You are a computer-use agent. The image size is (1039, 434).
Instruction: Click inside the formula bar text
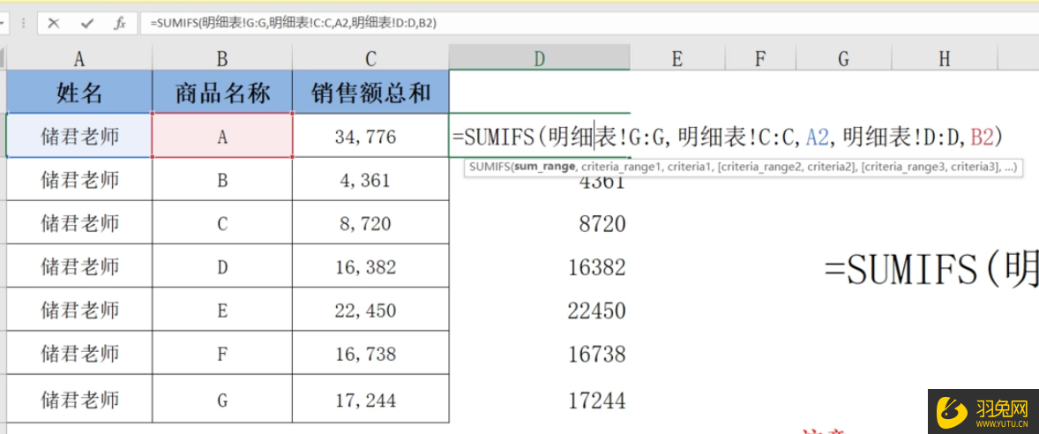point(293,23)
